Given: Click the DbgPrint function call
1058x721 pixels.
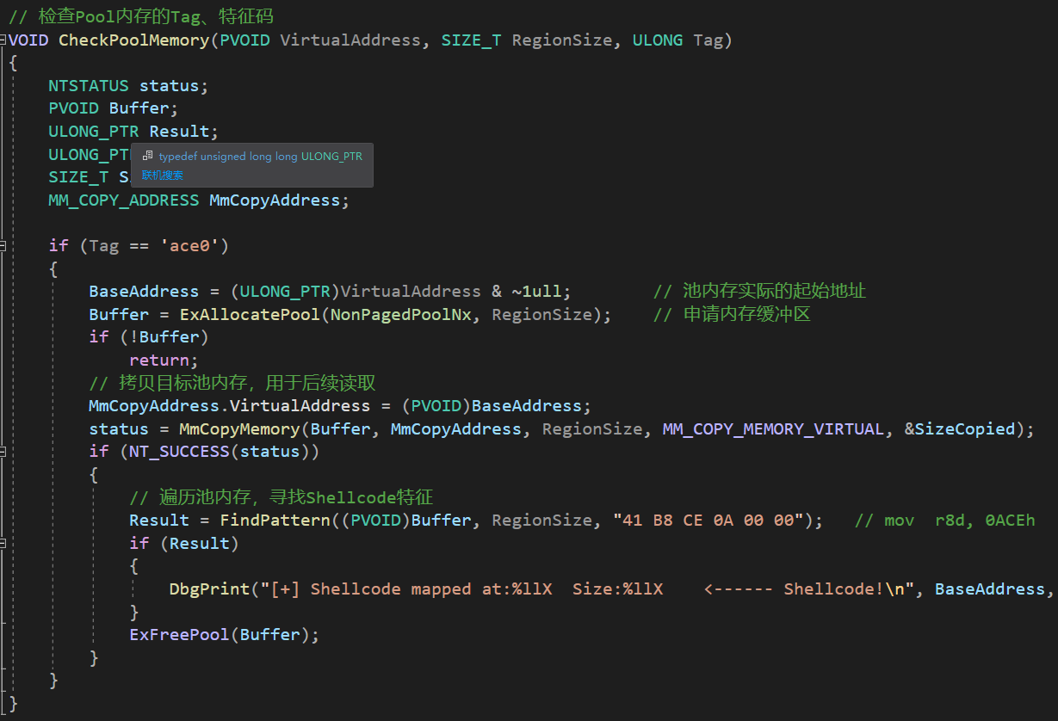Looking at the screenshot, I should (204, 589).
